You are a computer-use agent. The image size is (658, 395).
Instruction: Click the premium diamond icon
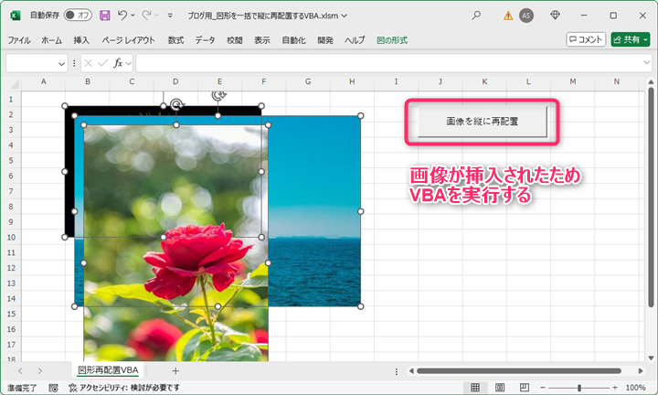[555, 16]
